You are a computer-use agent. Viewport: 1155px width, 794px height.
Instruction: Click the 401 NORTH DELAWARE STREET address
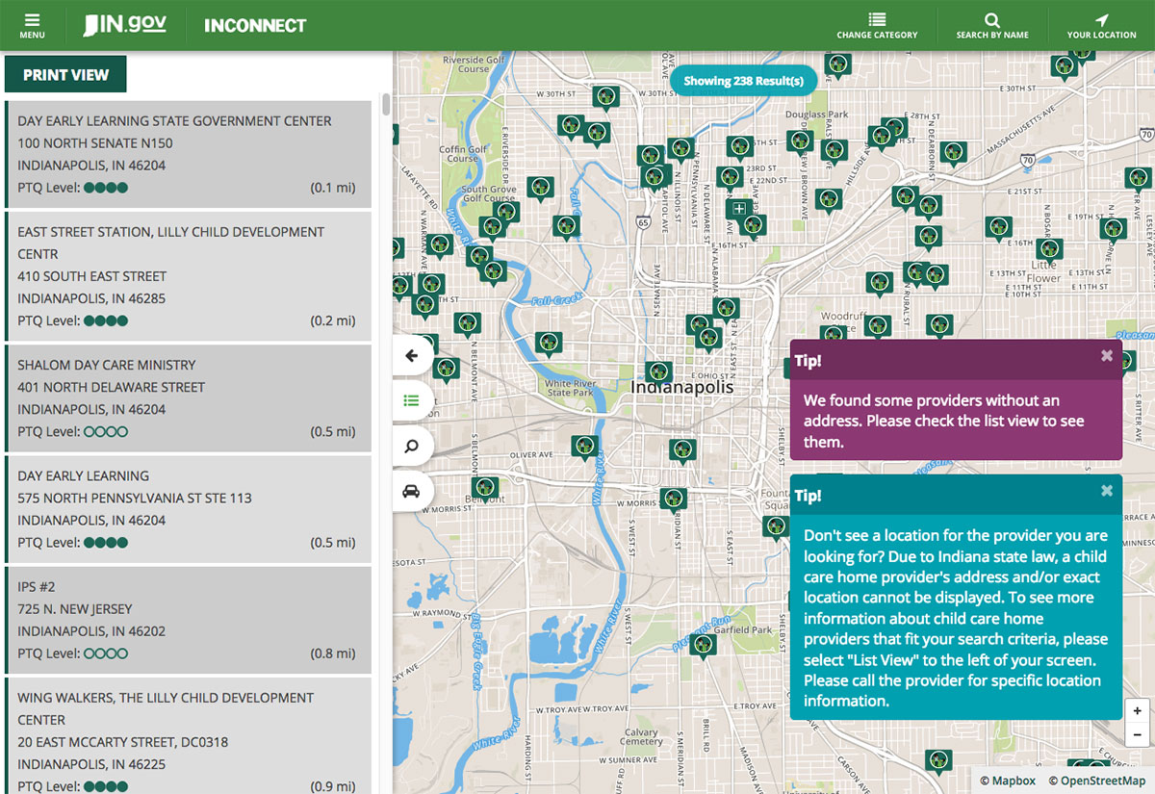(x=112, y=387)
